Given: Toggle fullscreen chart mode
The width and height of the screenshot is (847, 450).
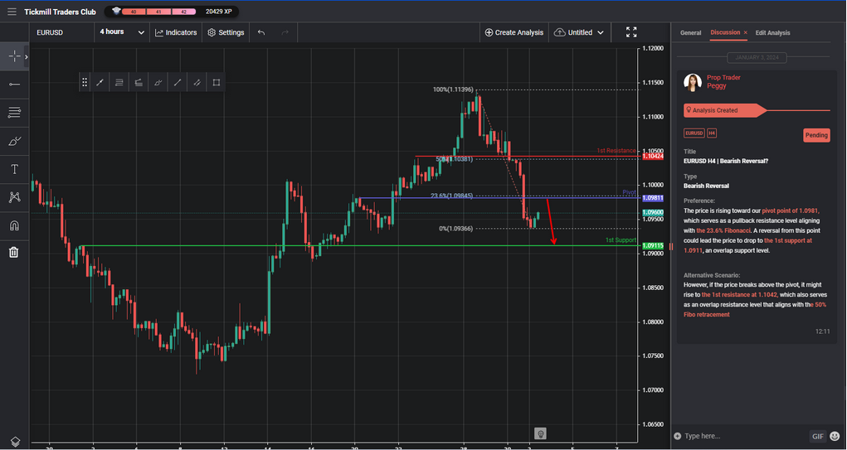Looking at the screenshot, I should (631, 32).
